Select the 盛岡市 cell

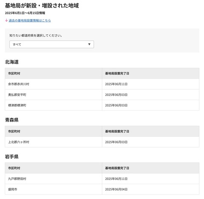[54, 189]
